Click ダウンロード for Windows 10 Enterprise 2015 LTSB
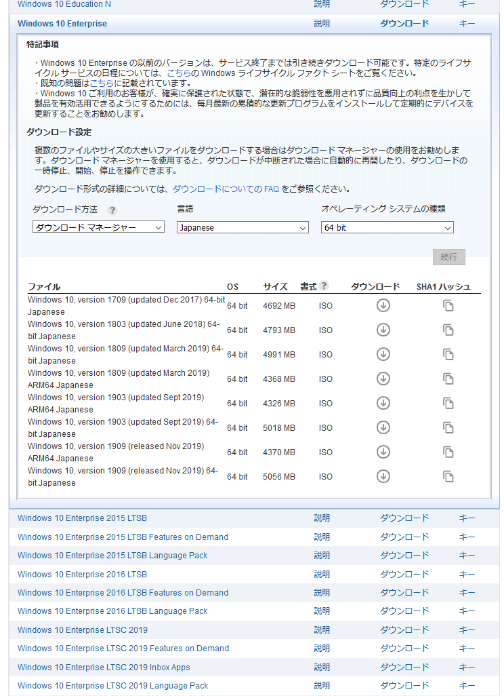This screenshot has width=504, height=696. 404,518
